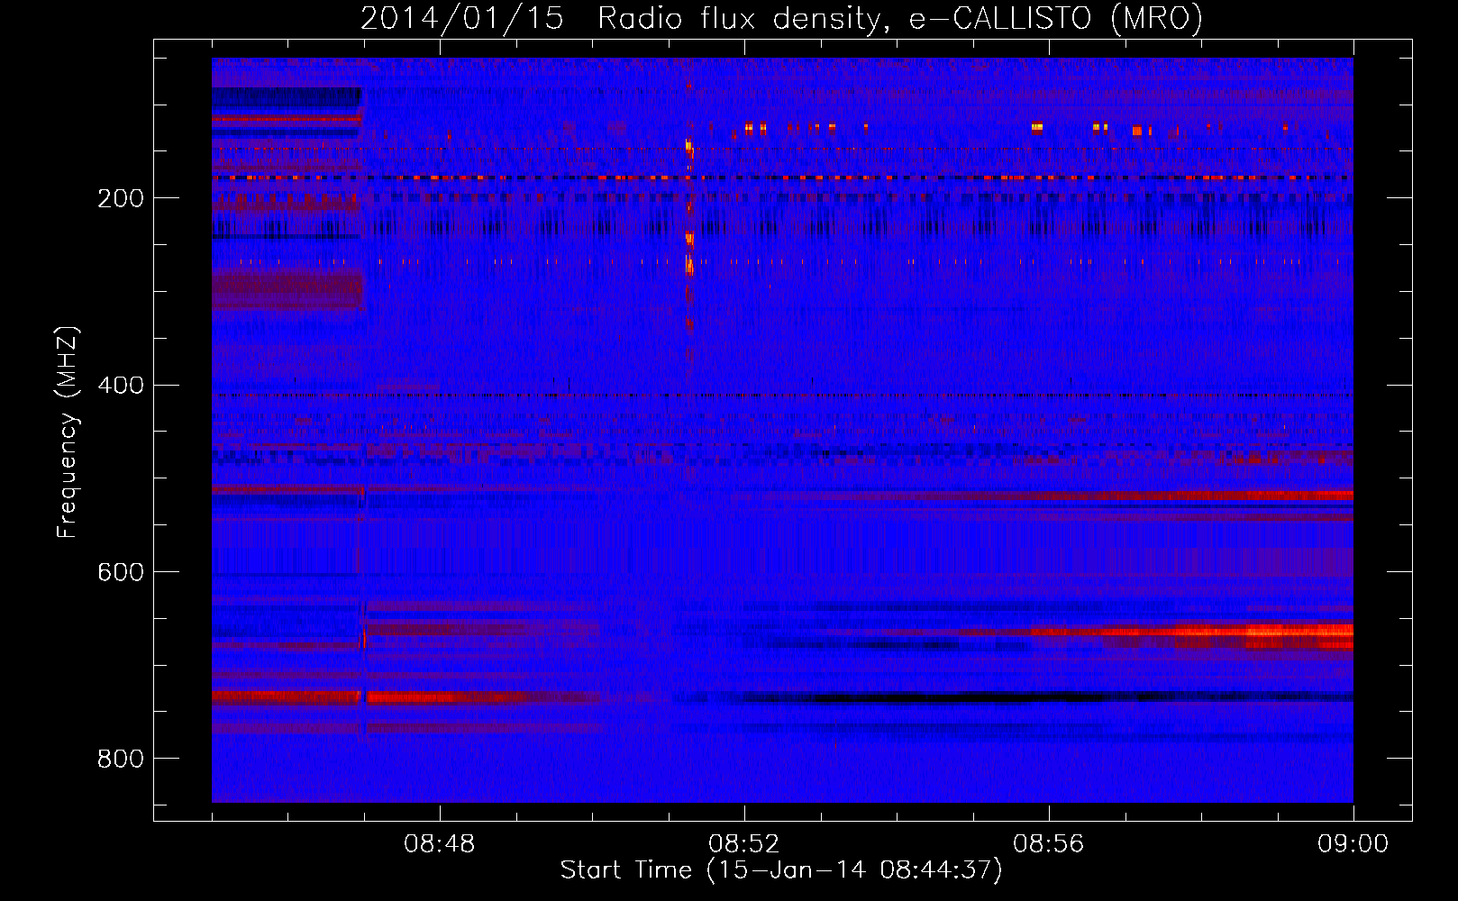Screen dimensions: 1458x901
Task: Click the 09:00 time tick label
Action: pos(1353,844)
